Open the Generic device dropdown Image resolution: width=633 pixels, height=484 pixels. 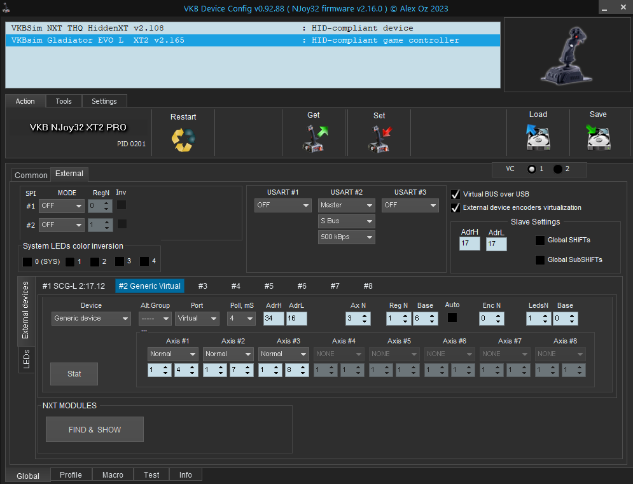(x=91, y=318)
